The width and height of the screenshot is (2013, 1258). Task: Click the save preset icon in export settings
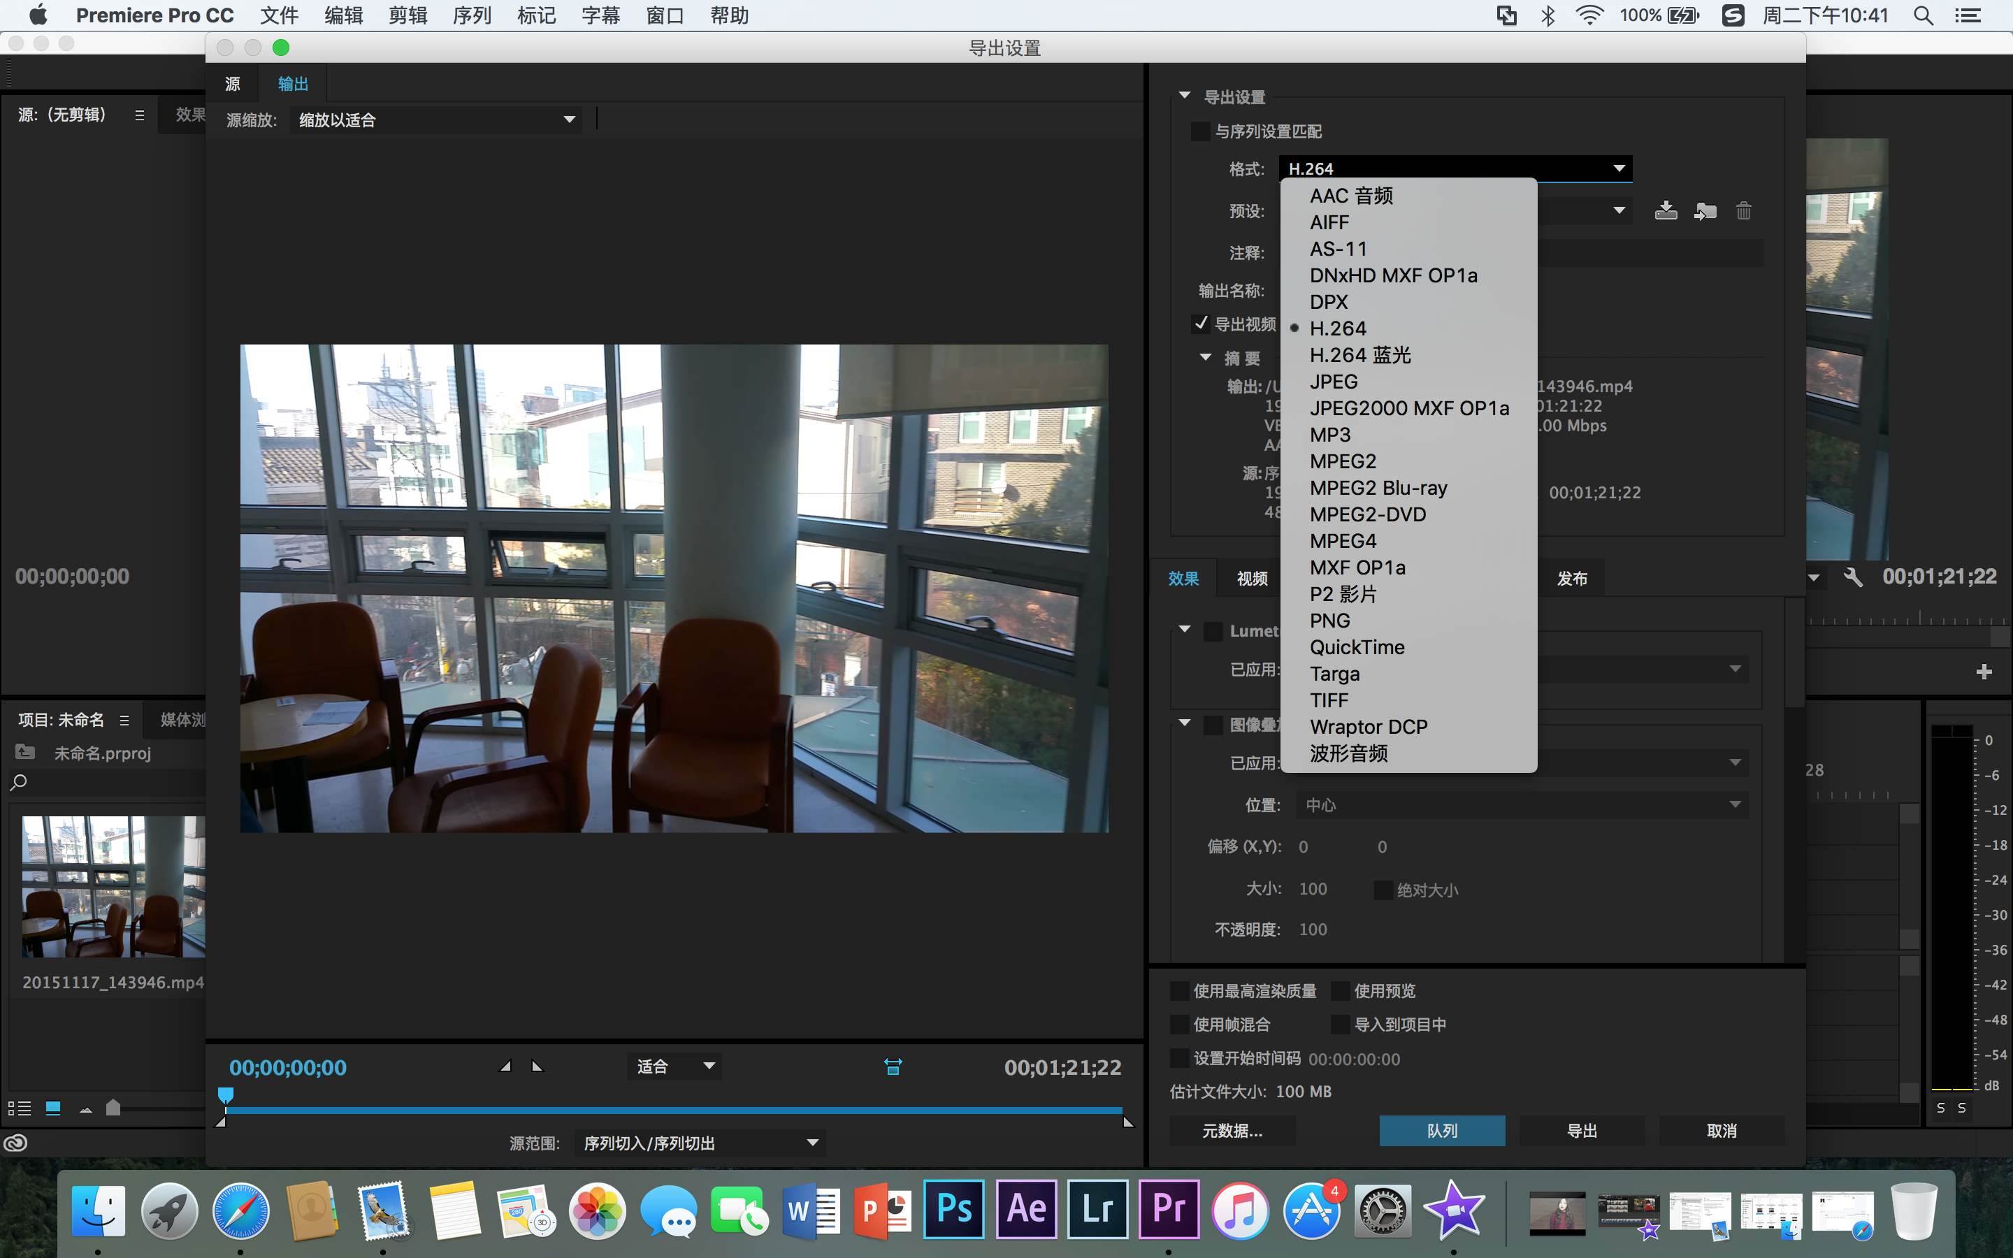coord(1665,212)
